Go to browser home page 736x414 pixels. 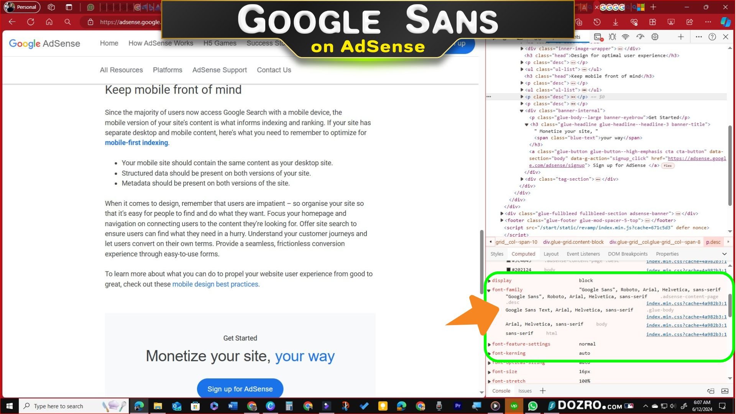pos(49,22)
